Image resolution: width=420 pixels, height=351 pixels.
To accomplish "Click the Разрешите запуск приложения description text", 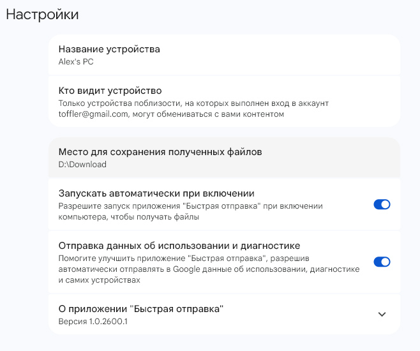I will click(190, 206).
